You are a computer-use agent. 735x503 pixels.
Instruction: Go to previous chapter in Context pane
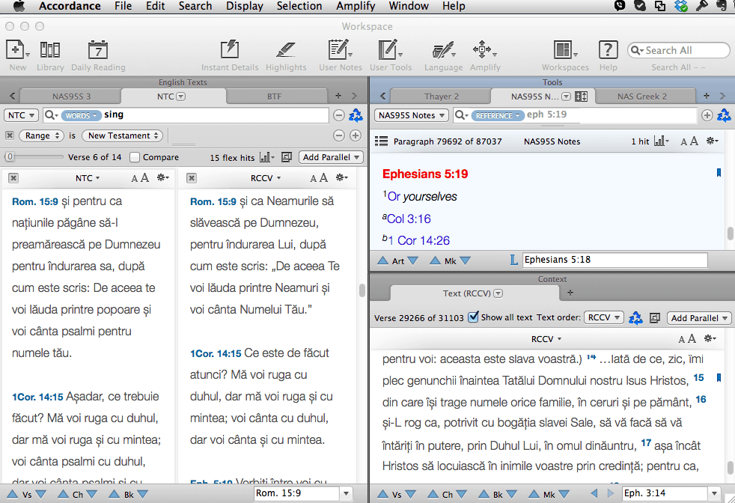[433, 494]
